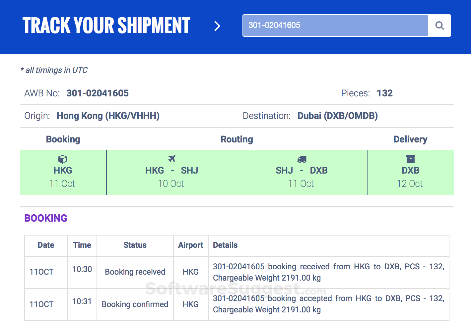The image size is (471, 321).
Task: Focus the AWB tracking number input field
Action: pos(335,26)
